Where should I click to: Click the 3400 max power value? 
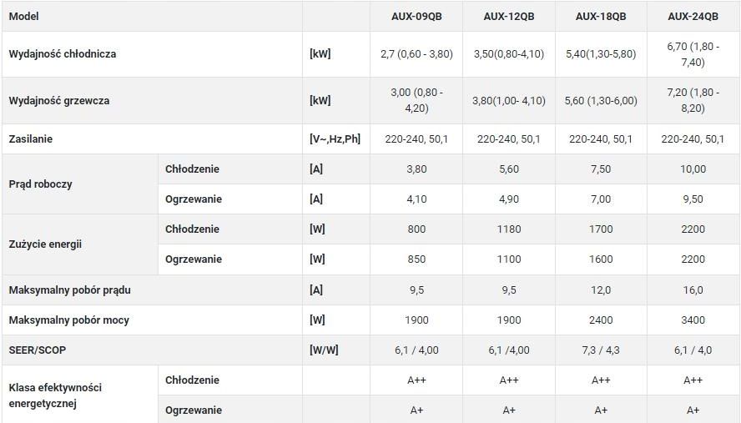[x=693, y=320]
